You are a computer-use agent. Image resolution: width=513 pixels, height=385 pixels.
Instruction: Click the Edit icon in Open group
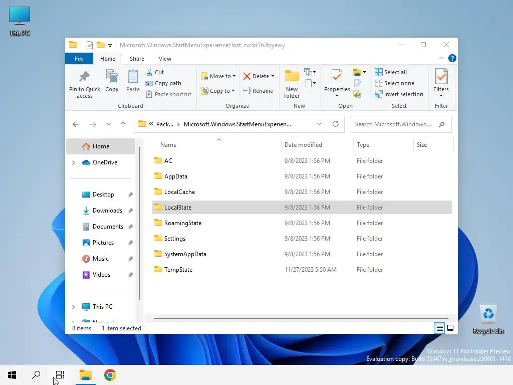(357, 84)
